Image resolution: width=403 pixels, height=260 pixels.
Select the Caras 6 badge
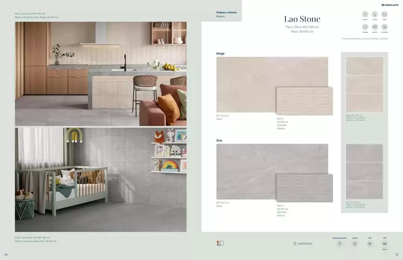355,244
